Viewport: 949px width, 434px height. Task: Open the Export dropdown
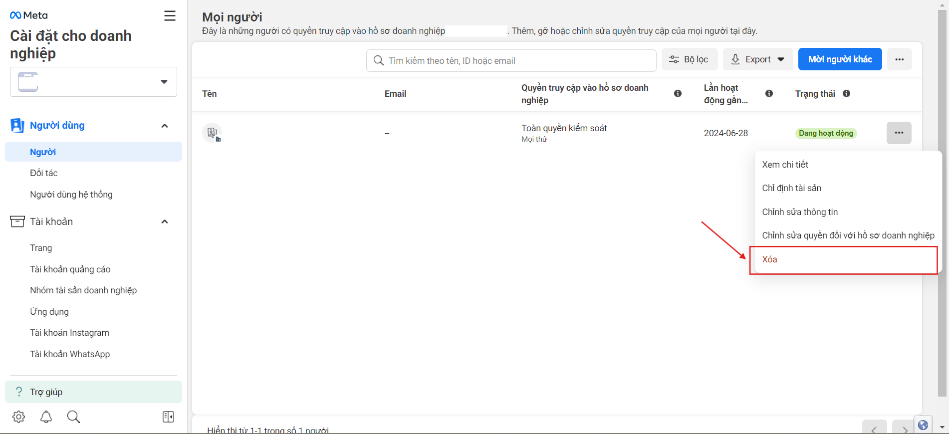click(758, 59)
